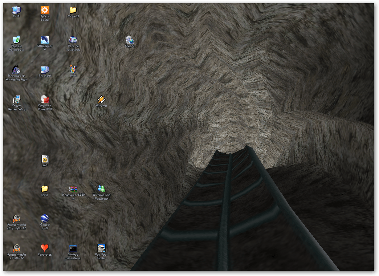Viewport: 379px width, 276px height.
Task: Open the Papelera de reciclaje icon
Action: tap(16, 40)
